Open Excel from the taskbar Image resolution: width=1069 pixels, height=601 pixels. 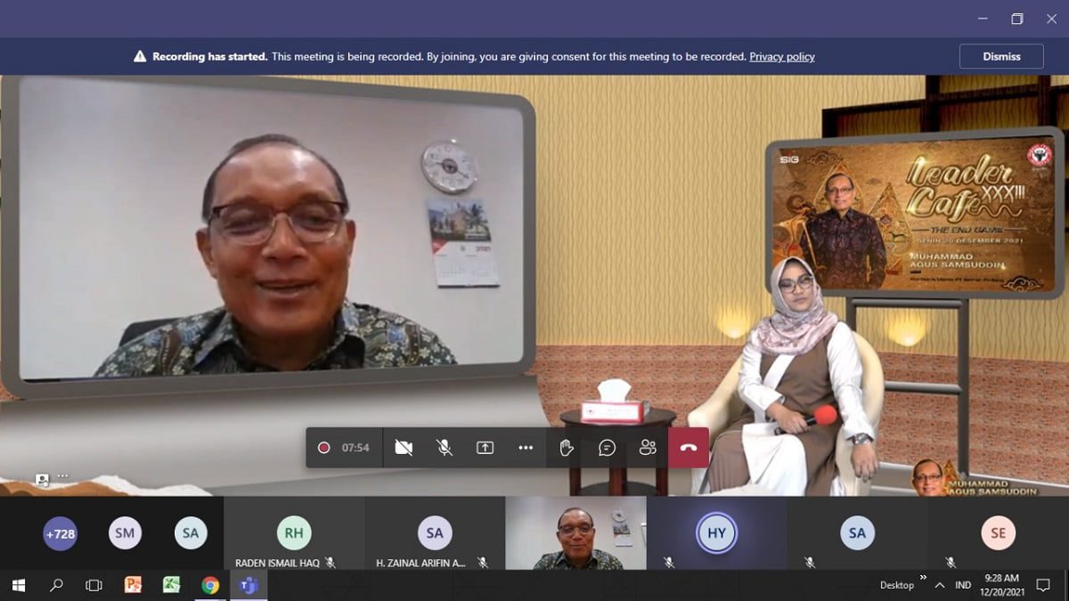pyautogui.click(x=171, y=585)
